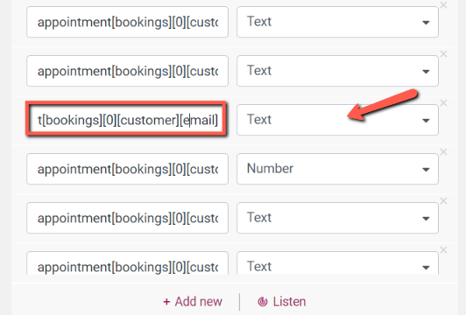Open the Number type dropdown
Viewport: 466px width, 315px height.
point(337,169)
